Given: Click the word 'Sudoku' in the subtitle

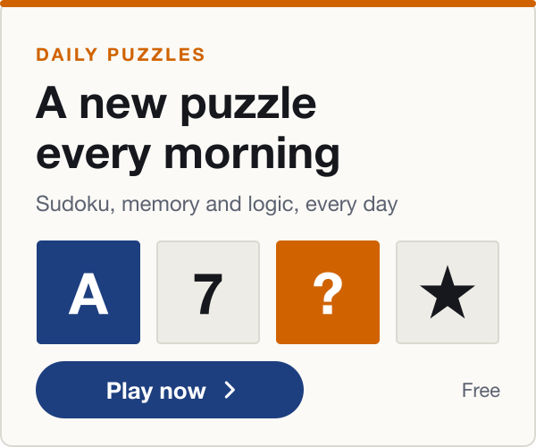Looking at the screenshot, I should tap(75, 204).
